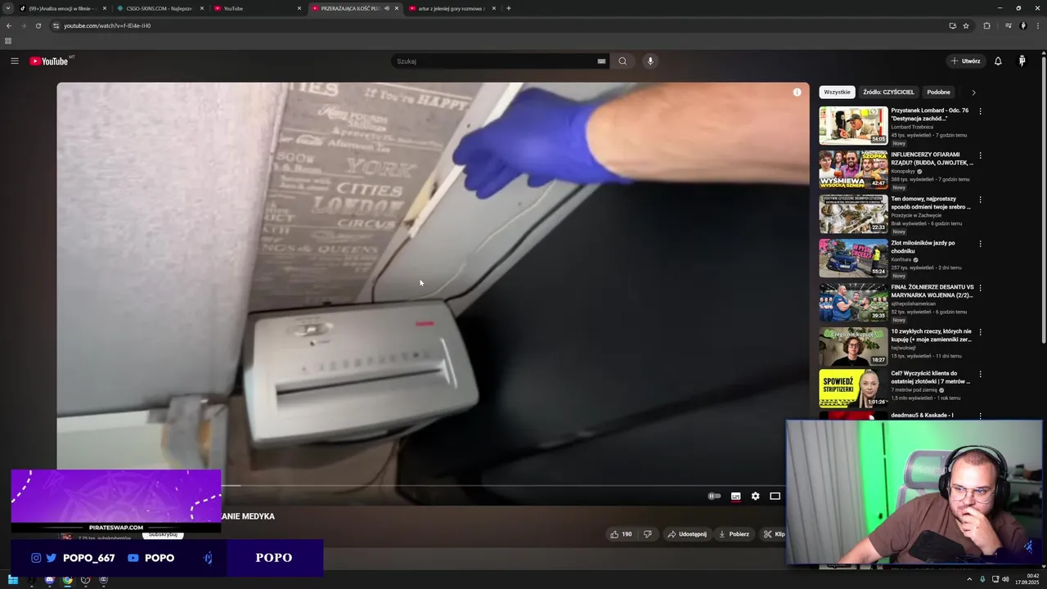Click the browser address bar URL
Viewport: 1047px width, 589px height.
[107, 25]
